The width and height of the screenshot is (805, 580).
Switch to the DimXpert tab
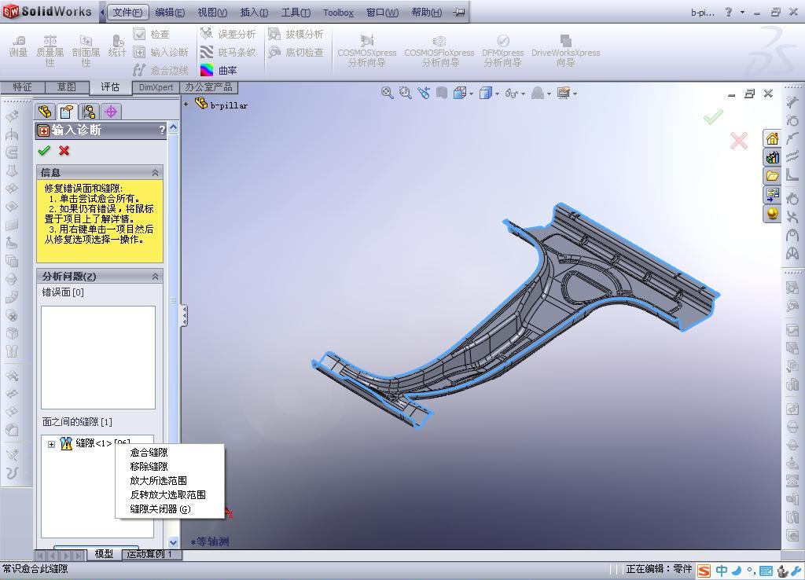[x=156, y=87]
